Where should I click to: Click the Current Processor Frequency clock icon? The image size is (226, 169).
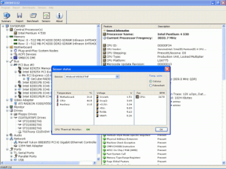pyautogui.click(x=104, y=38)
